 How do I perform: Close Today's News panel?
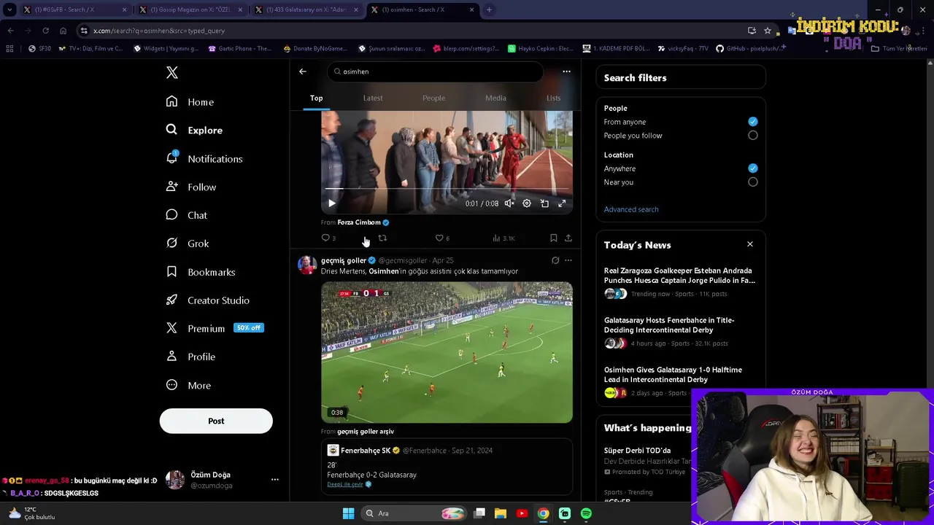[749, 244]
